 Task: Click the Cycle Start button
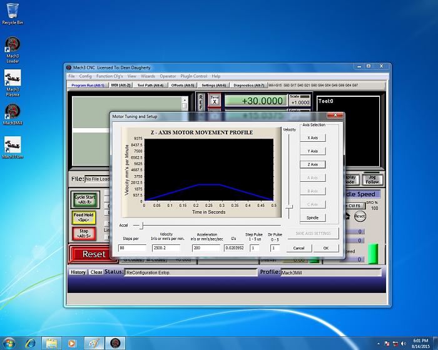85,199
